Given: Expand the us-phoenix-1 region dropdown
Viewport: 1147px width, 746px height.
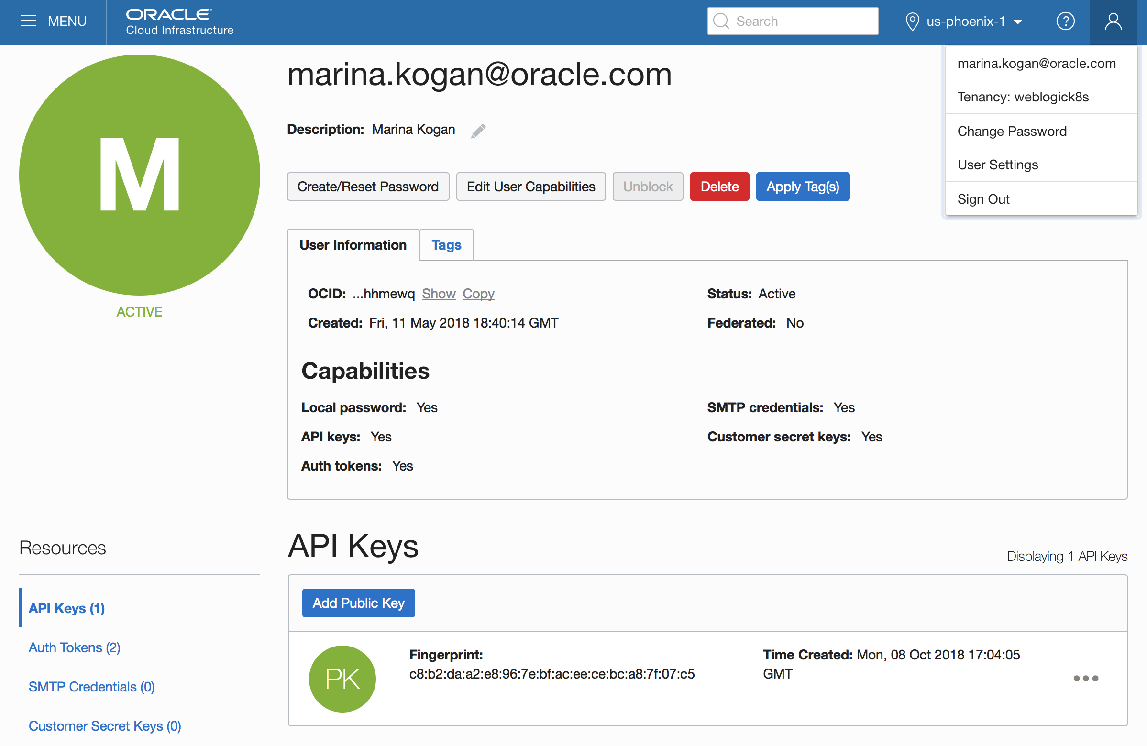Looking at the screenshot, I should point(973,22).
